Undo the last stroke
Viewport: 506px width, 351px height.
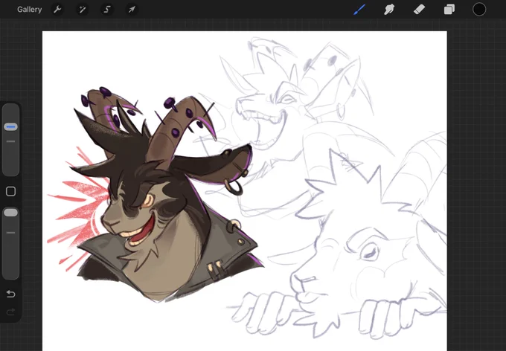pyautogui.click(x=10, y=294)
